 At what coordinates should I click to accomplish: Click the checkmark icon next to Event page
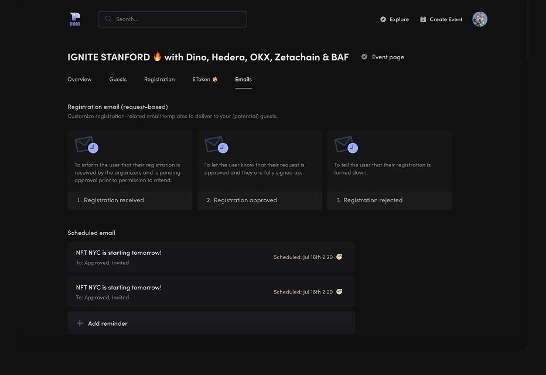pyautogui.click(x=364, y=57)
